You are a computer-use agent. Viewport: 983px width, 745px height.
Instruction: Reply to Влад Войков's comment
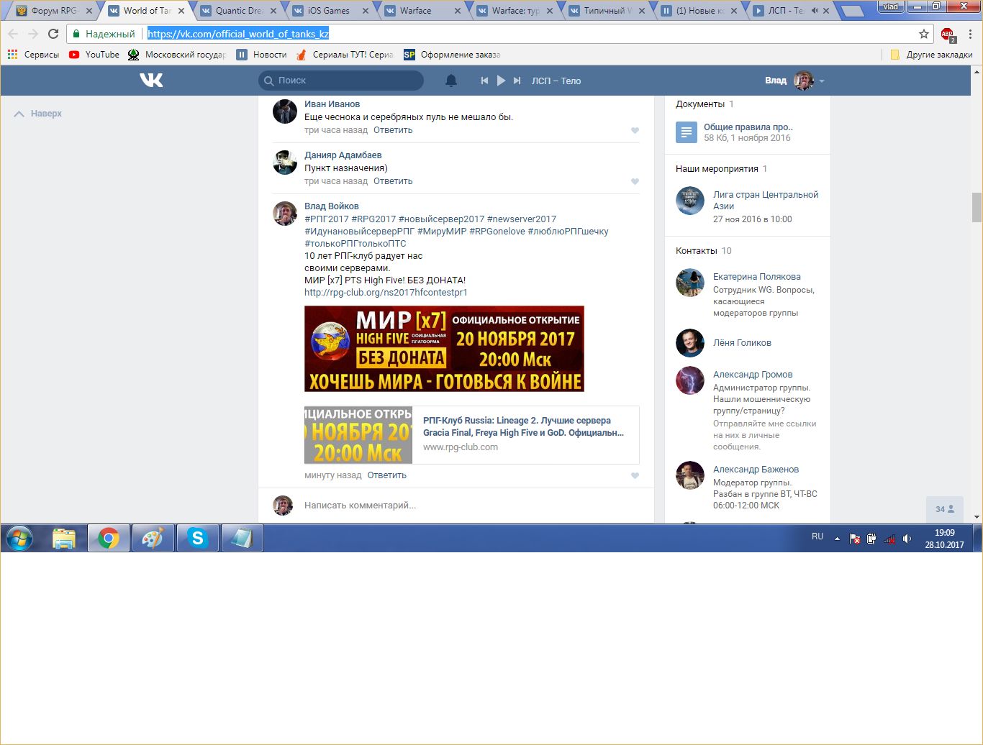[387, 475]
